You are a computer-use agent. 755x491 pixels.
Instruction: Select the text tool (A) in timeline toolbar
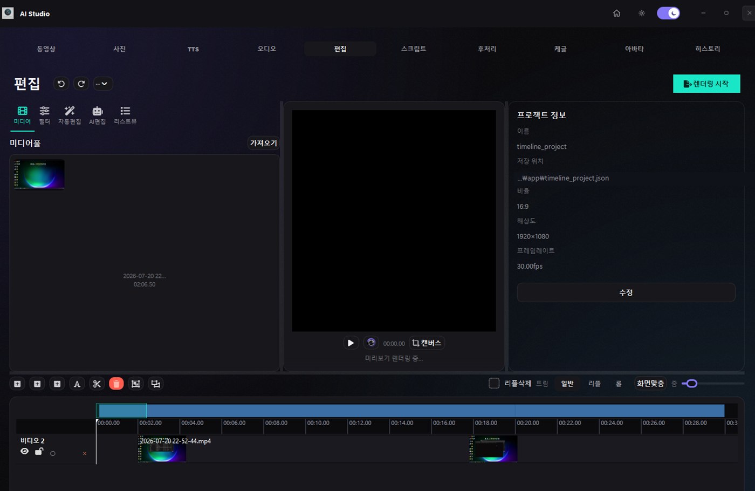pyautogui.click(x=77, y=384)
